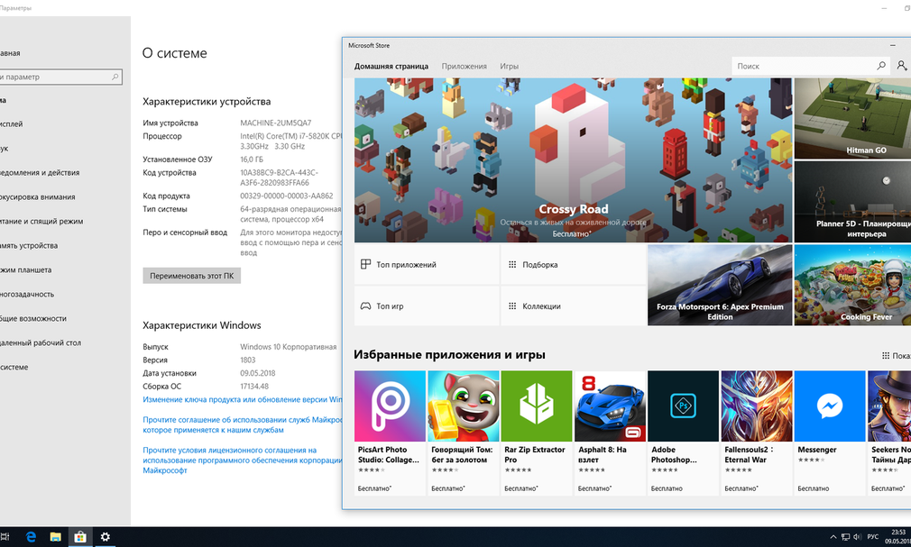
Task: Open the Fallensouls2 Eternal War tile
Action: pos(757,433)
